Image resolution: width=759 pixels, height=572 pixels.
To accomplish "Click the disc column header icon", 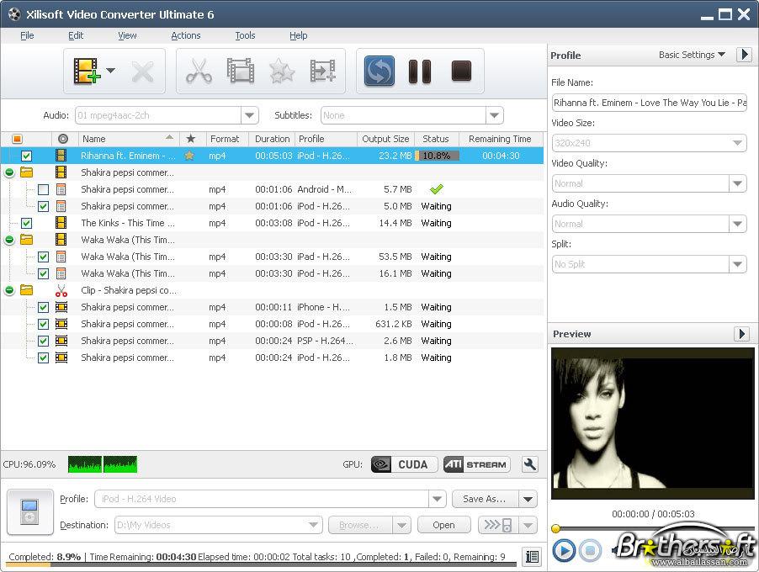I will click(x=63, y=139).
